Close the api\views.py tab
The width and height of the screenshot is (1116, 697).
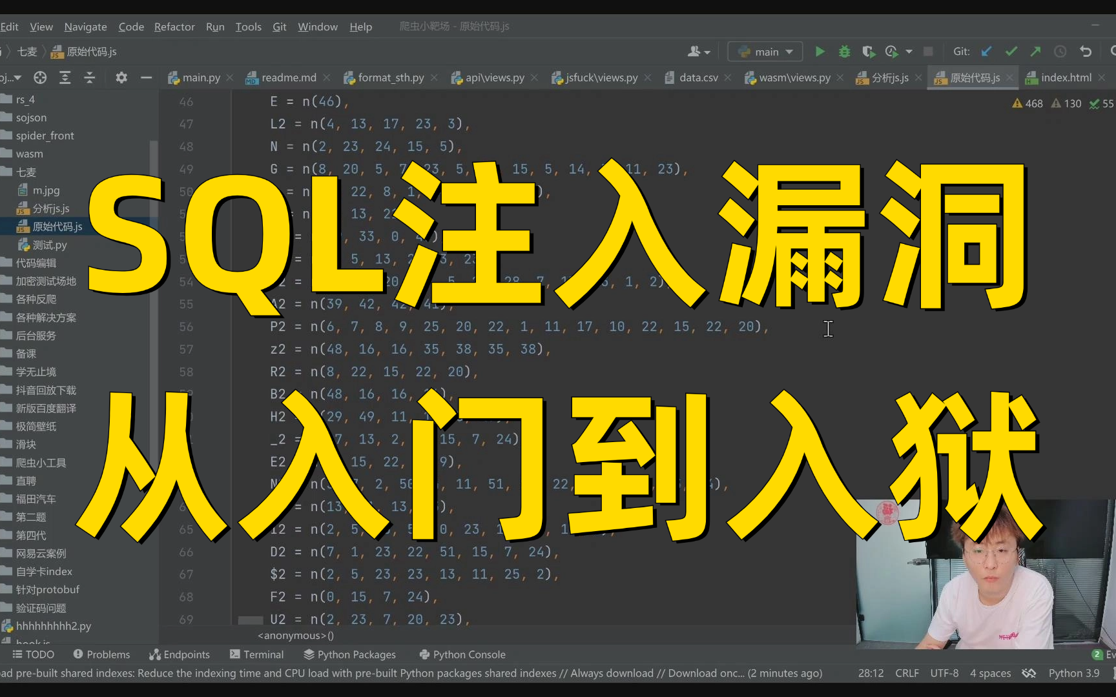[534, 77]
